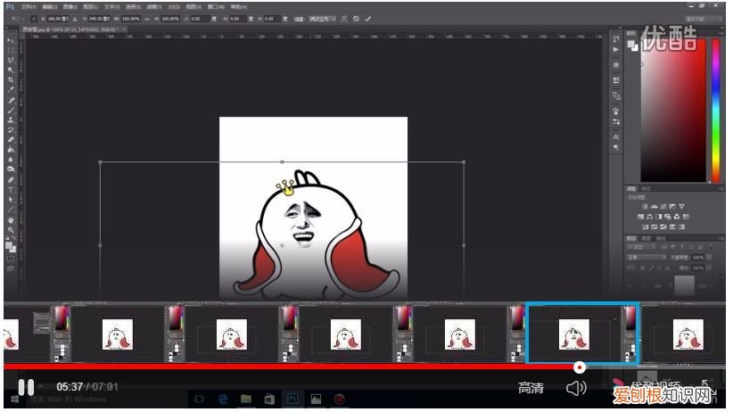
Task: Mute the video with the speaker icon
Action: 576,387
